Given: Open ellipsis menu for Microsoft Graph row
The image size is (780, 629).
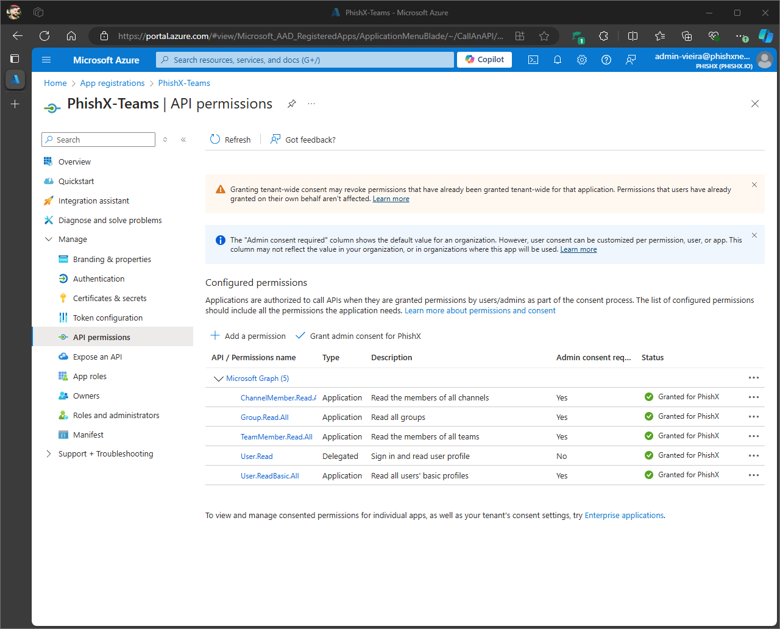Looking at the screenshot, I should point(754,378).
